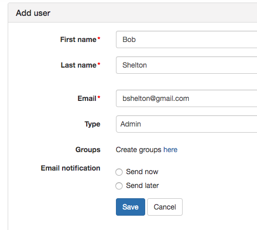Follow the 'here' link to create groups
Viewport: 257px width, 230px height.
point(170,150)
